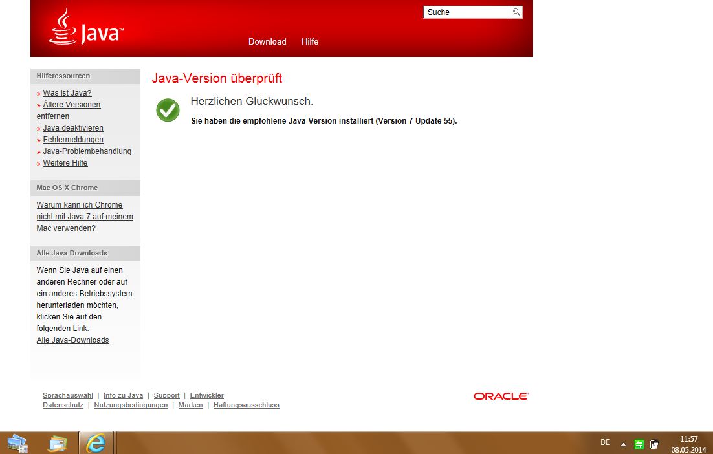Open the Marken footer link

[x=190, y=405]
